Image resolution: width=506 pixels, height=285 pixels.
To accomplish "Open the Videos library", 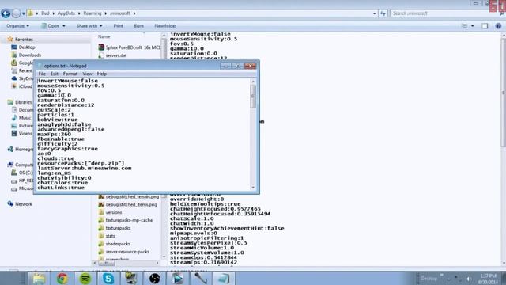I will click(x=25, y=134).
